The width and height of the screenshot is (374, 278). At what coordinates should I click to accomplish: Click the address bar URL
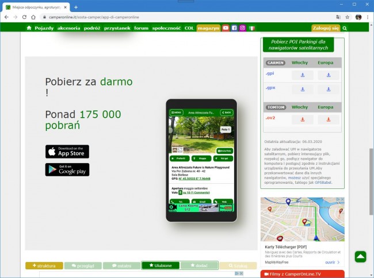click(94, 17)
